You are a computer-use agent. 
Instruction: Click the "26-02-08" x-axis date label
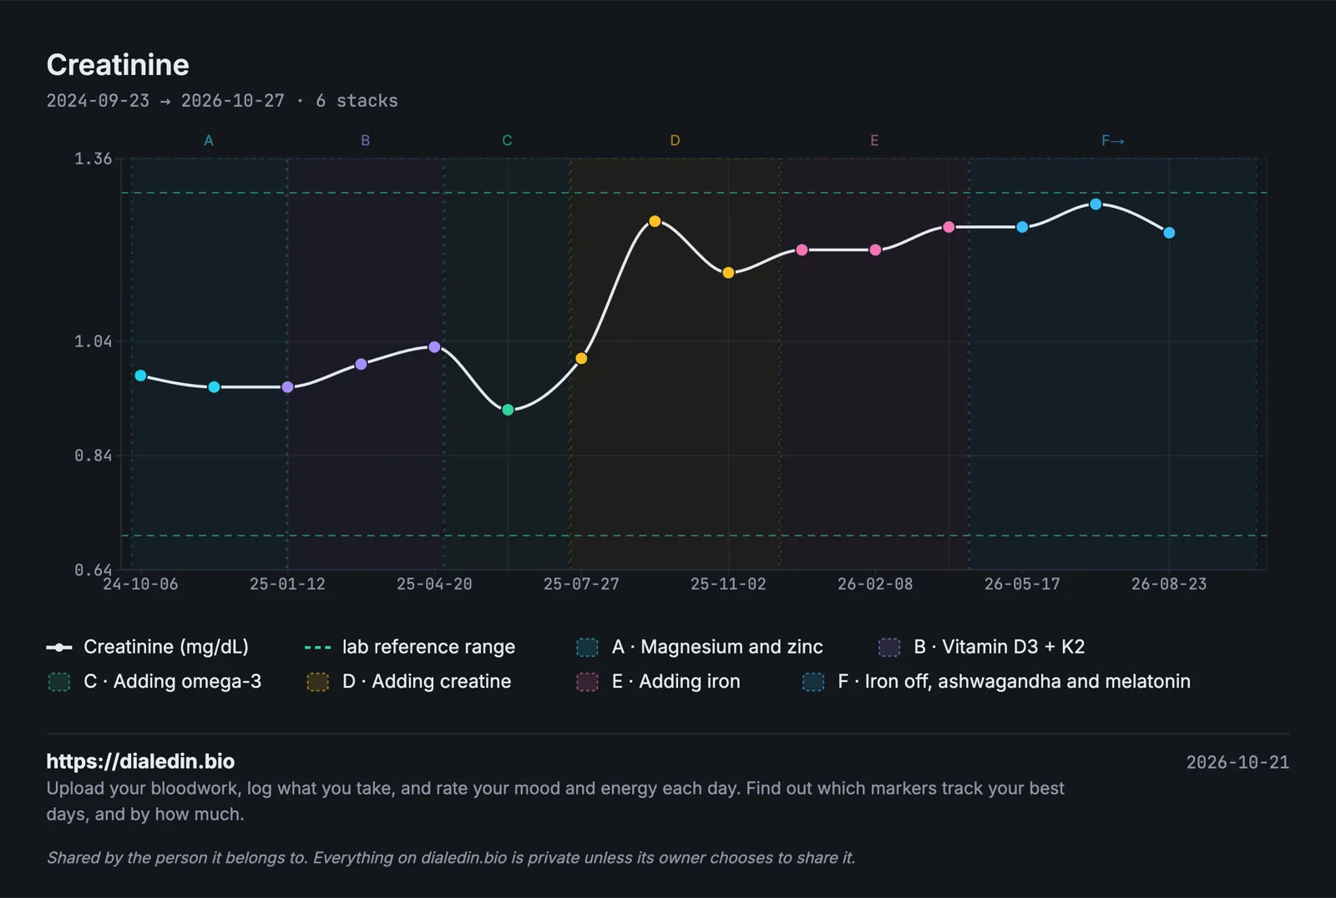coord(875,584)
